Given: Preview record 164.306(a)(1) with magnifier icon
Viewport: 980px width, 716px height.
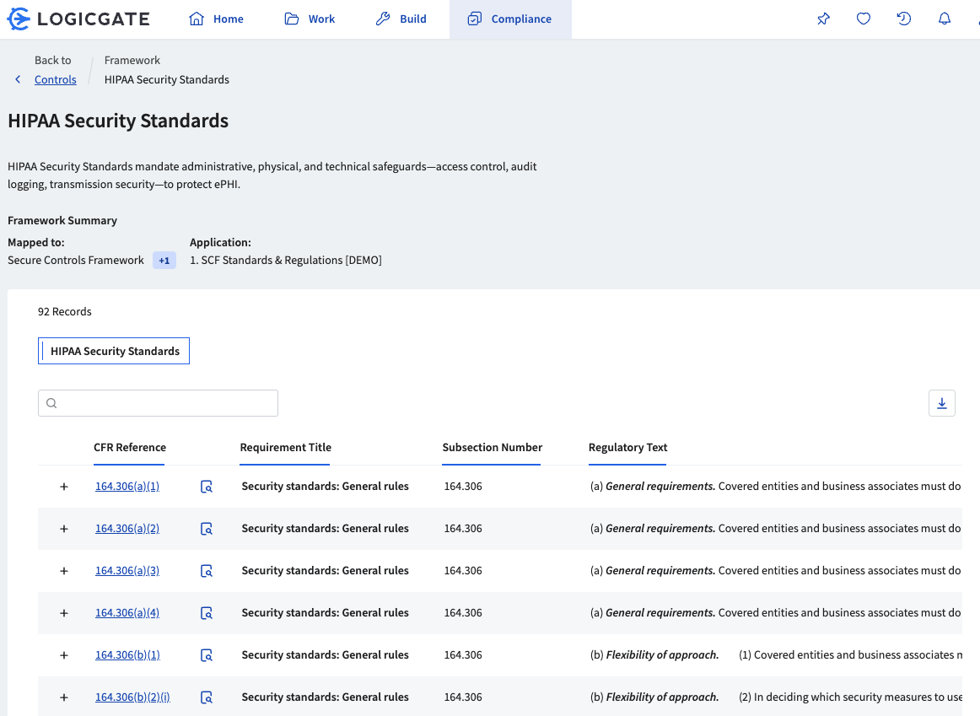Looking at the screenshot, I should point(207,487).
